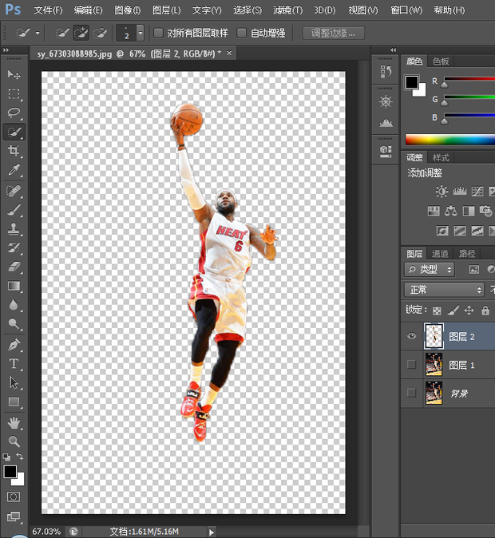Close the sy_67303088985.jpg document tab
The image size is (495, 538).
click(229, 53)
